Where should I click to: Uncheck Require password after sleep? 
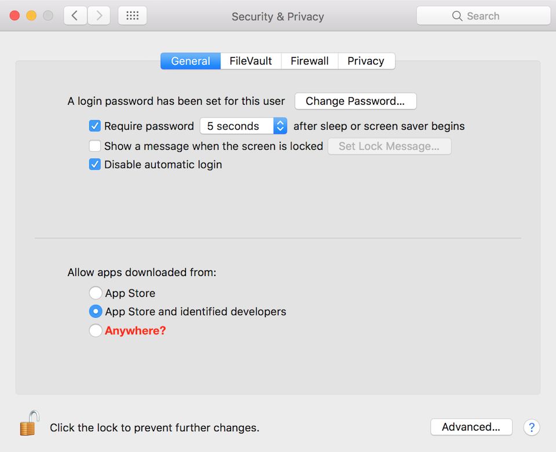pos(95,126)
